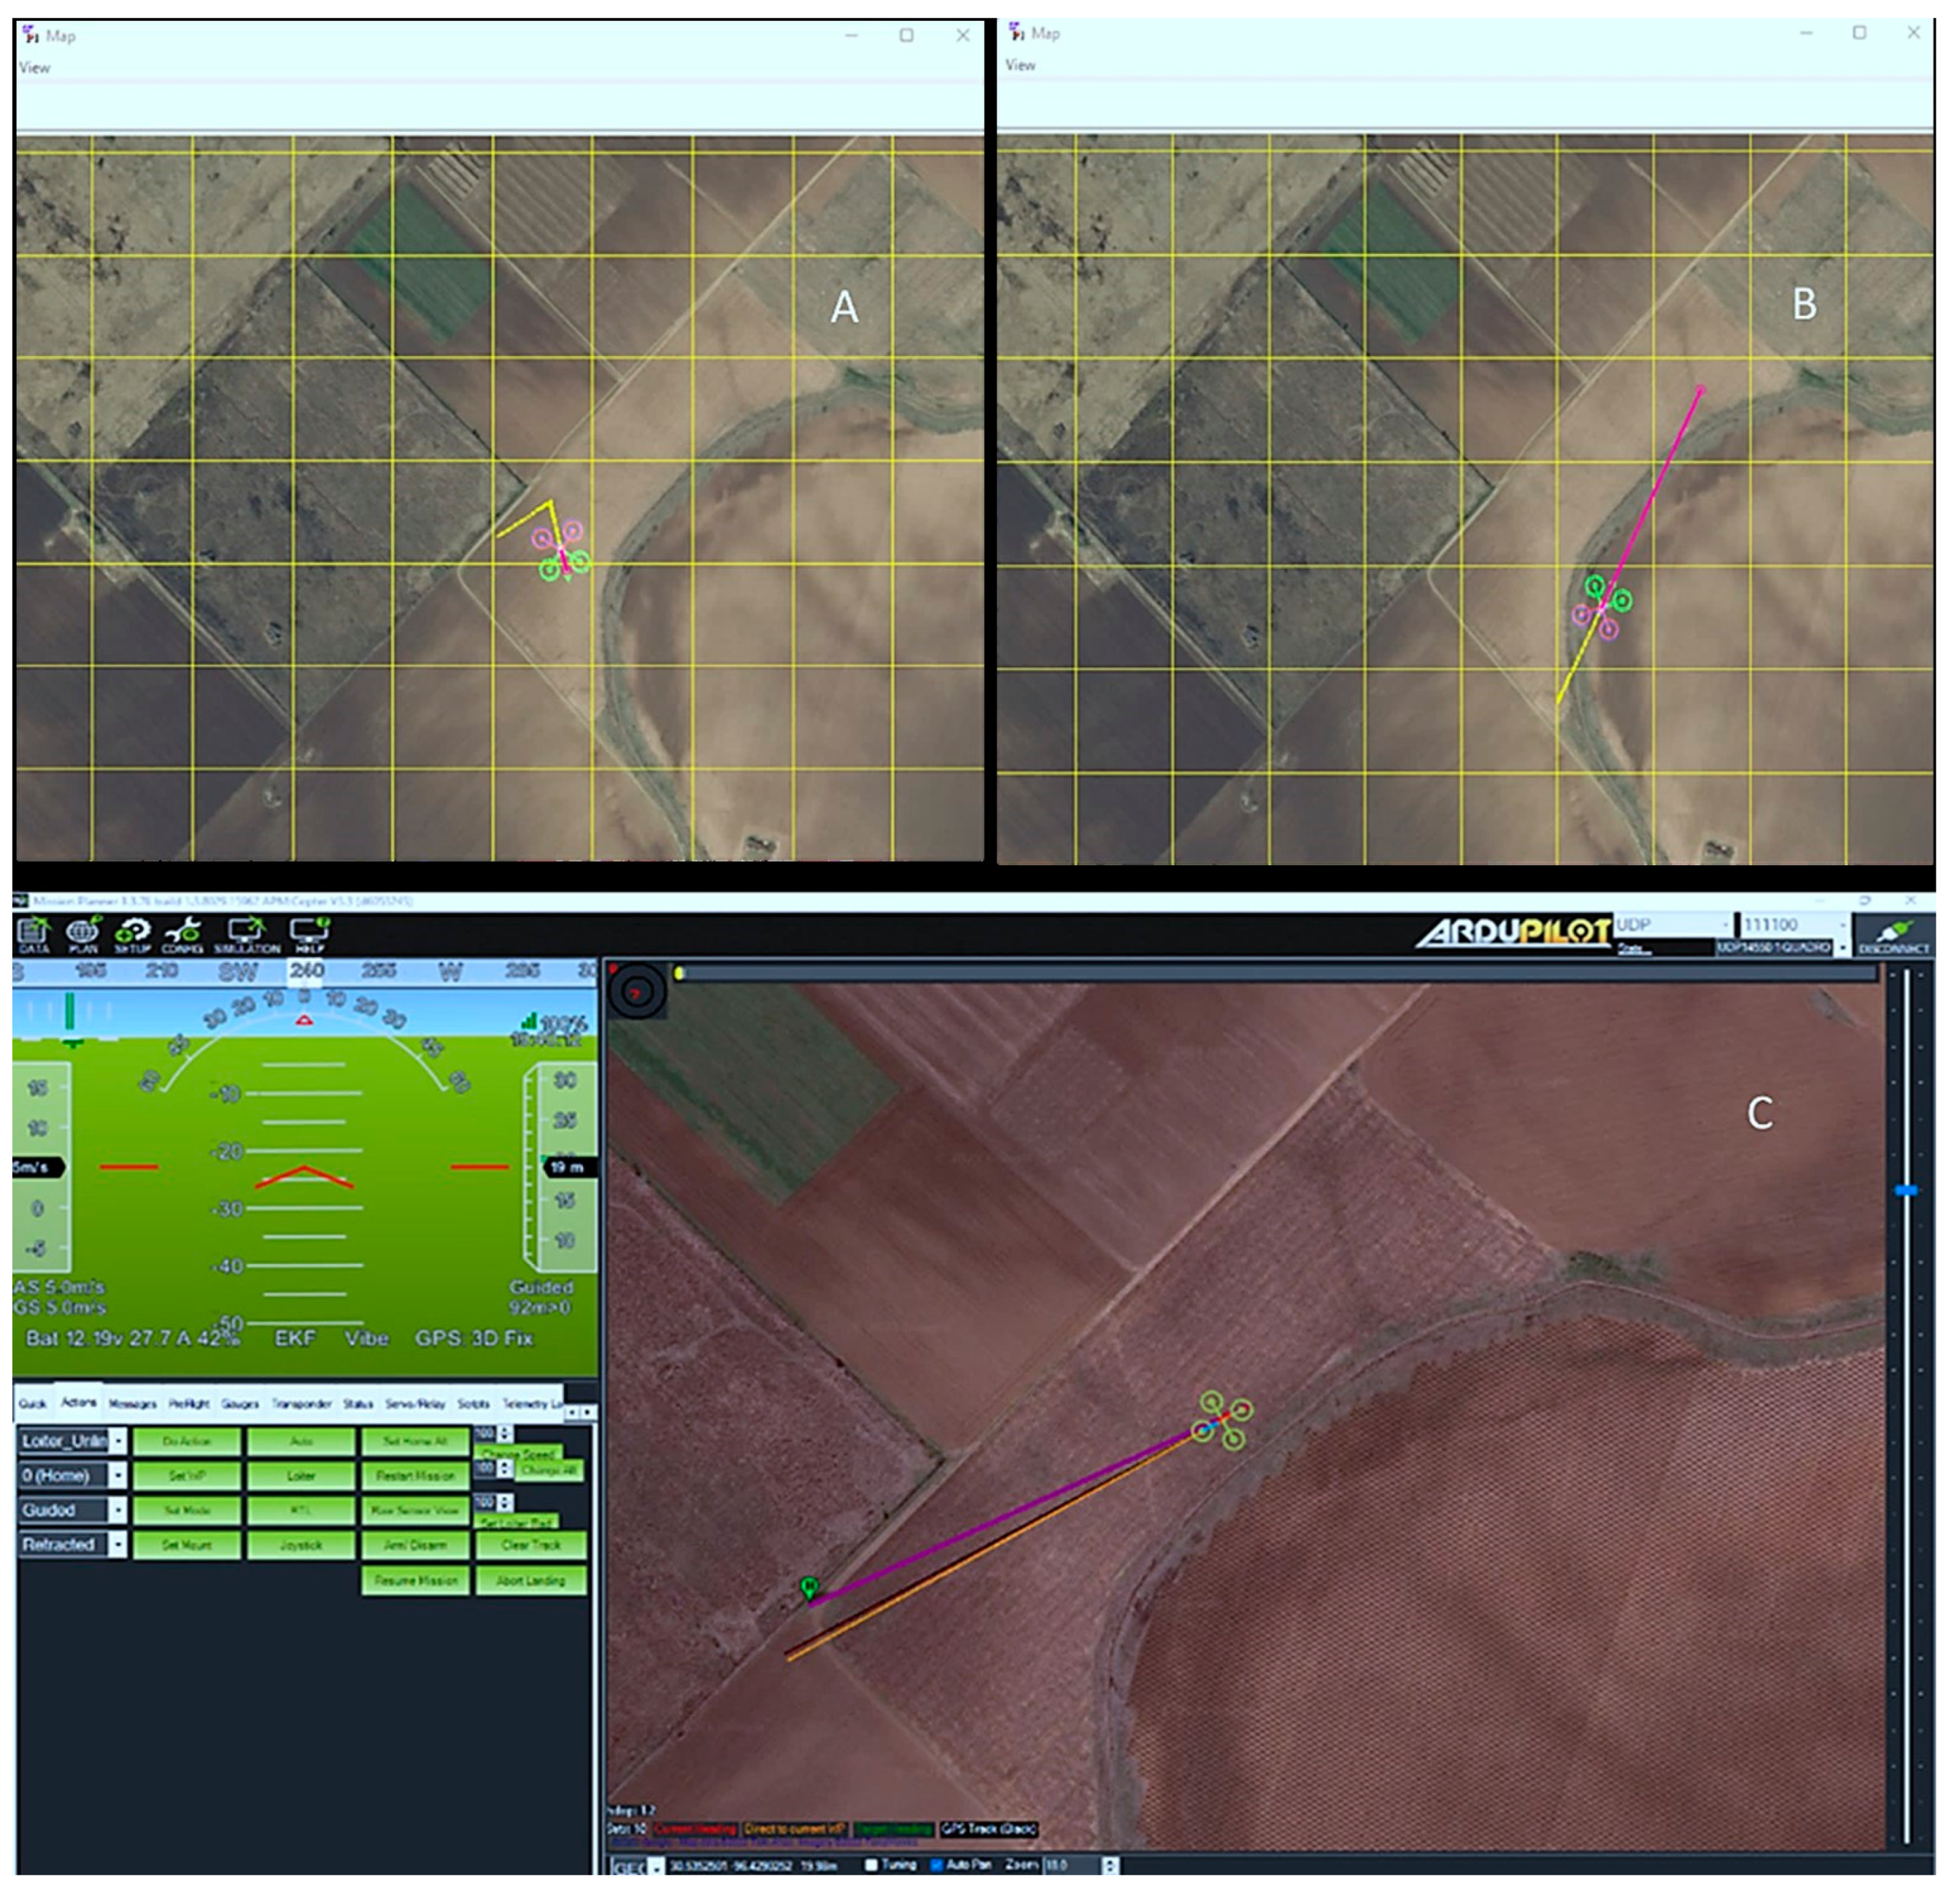Switch to the Status tab
The image size is (1960, 1895).
pyautogui.click(x=358, y=1404)
